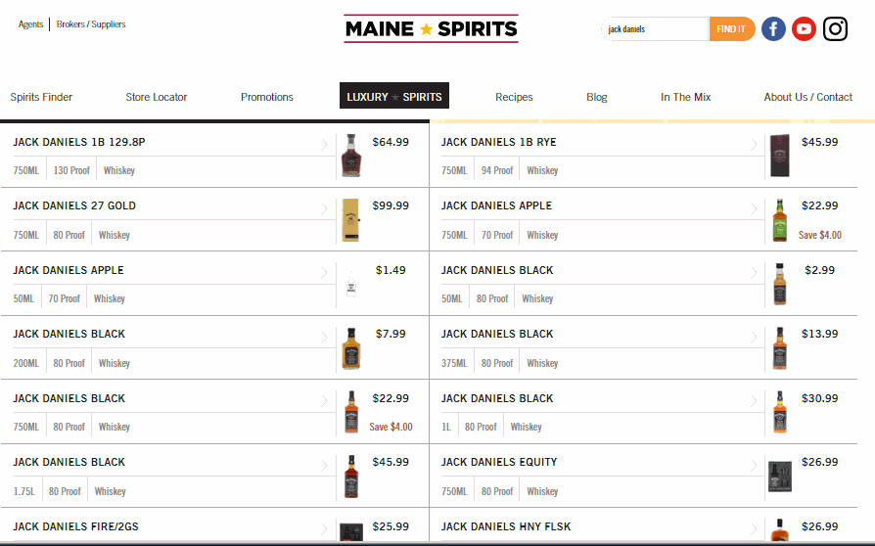Click the 94 Proof label

coord(496,170)
